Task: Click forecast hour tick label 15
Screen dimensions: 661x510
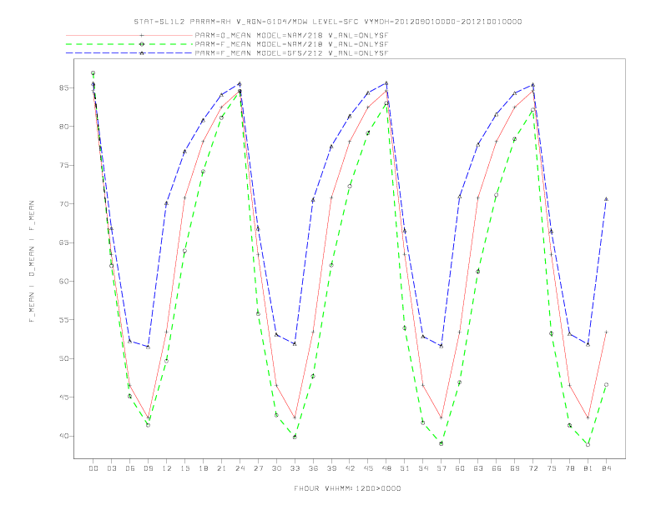Action: (x=185, y=468)
